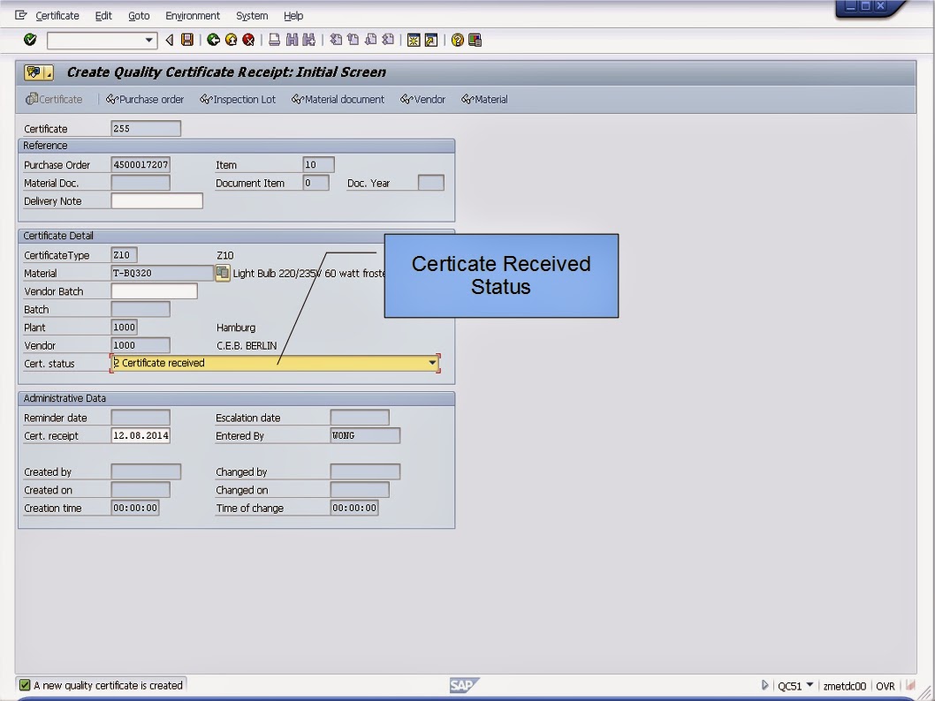
Task: Click the Certificate number field showing 255
Action: pyautogui.click(x=146, y=129)
